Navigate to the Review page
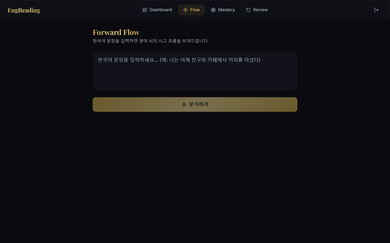 257,10
